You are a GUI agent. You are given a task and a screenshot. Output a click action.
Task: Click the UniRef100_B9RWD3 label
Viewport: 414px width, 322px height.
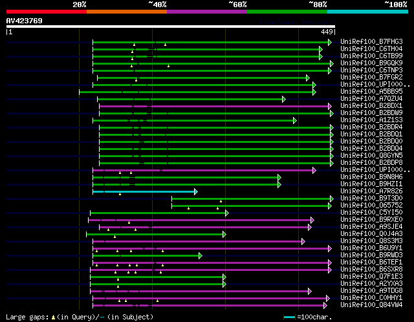click(x=371, y=255)
